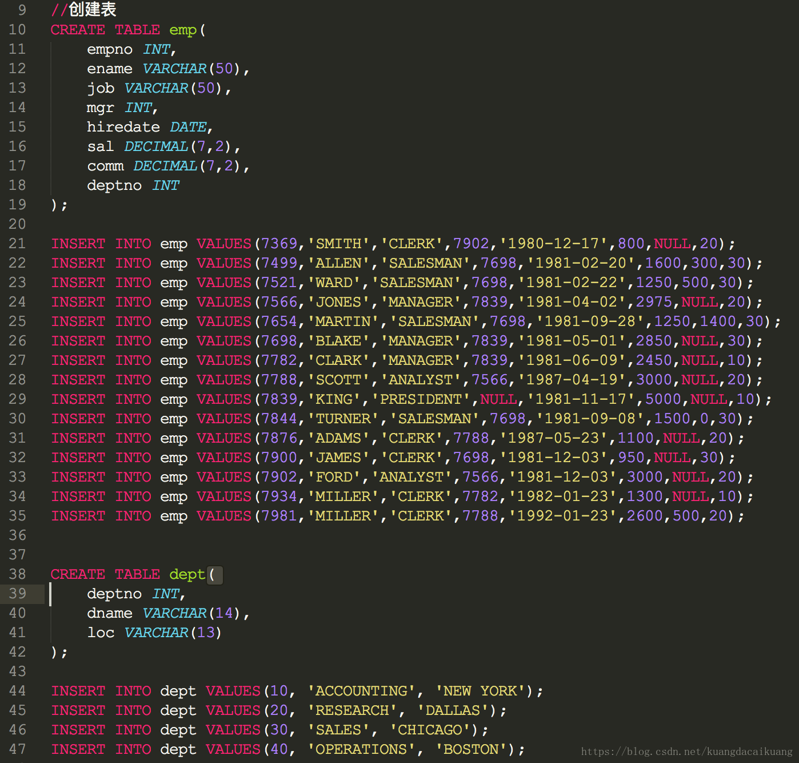799x763 pixels.
Task: Click DECIMAL type on the sal line
Action: [156, 147]
